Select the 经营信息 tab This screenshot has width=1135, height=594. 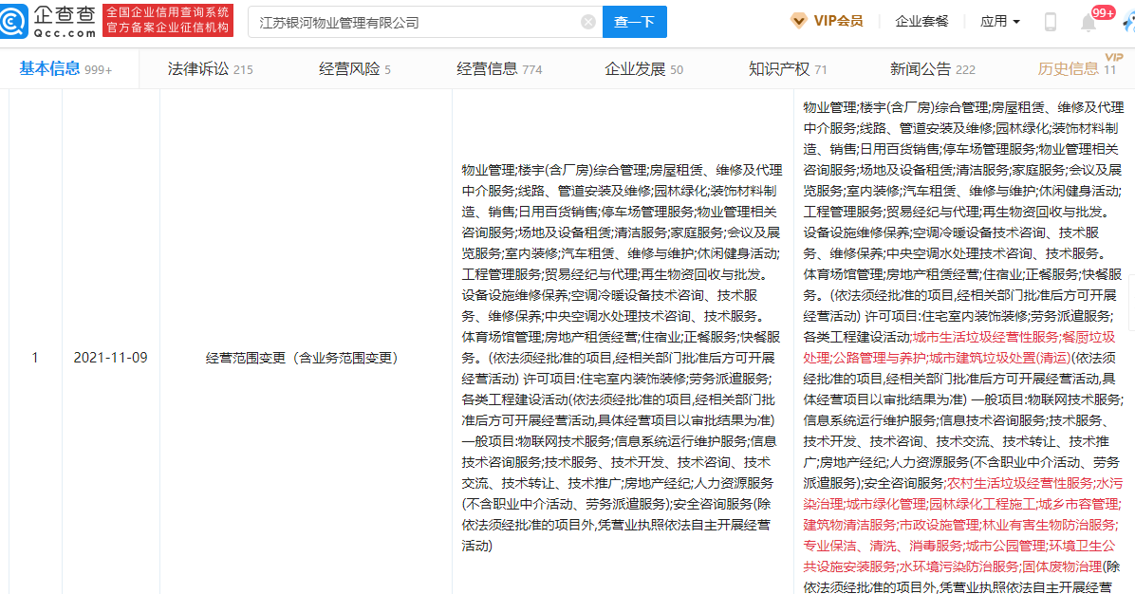coord(499,68)
